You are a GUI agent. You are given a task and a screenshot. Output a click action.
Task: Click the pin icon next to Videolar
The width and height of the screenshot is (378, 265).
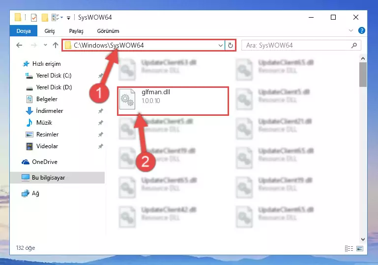[101, 146]
